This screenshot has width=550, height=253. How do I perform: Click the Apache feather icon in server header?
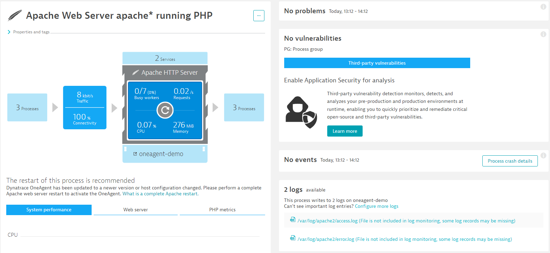[x=136, y=73]
